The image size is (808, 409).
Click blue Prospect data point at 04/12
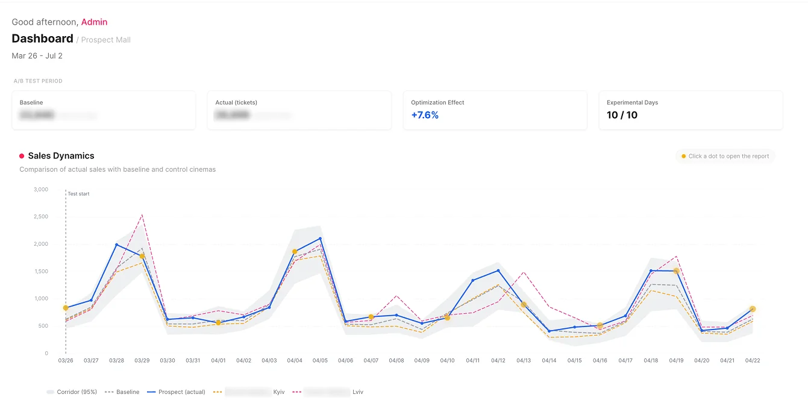pos(498,270)
